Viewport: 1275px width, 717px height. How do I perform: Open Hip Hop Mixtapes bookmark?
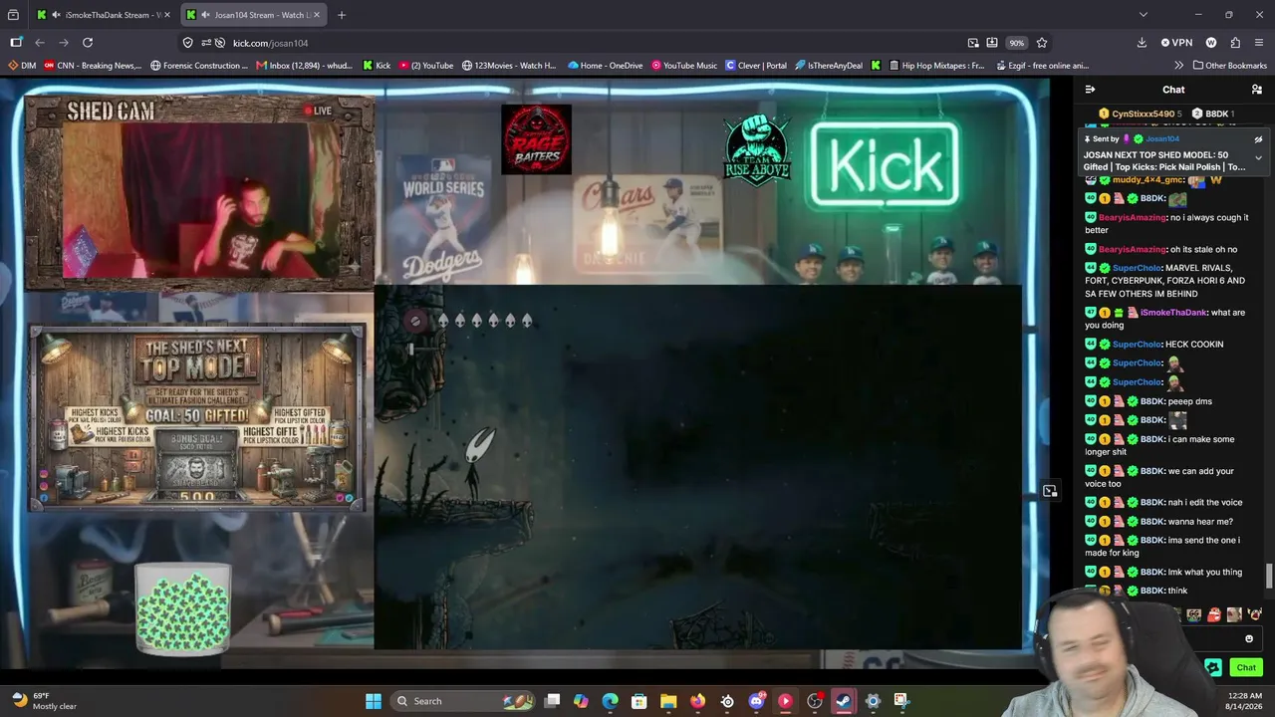[x=935, y=66]
